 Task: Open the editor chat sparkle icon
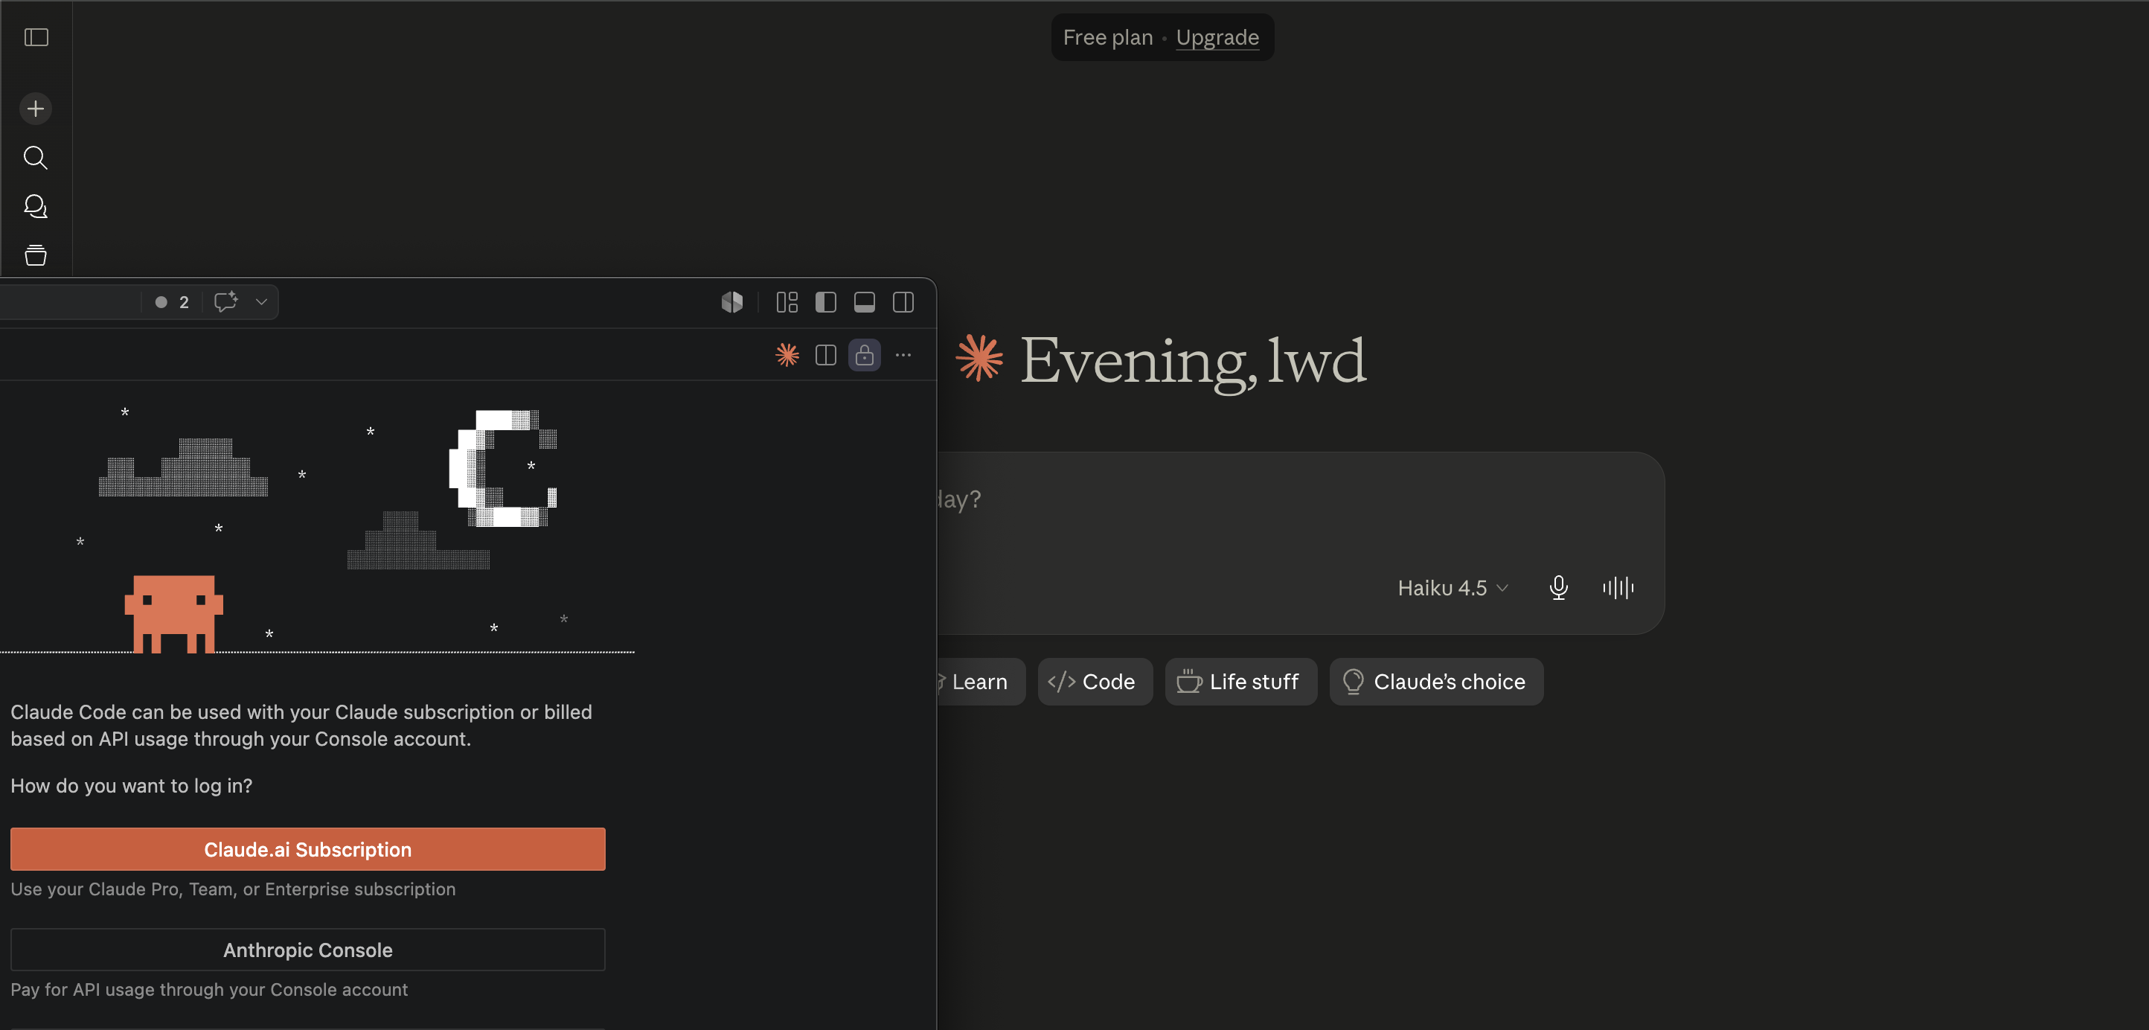tap(226, 302)
